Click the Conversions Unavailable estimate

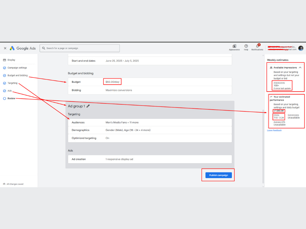click(293, 116)
